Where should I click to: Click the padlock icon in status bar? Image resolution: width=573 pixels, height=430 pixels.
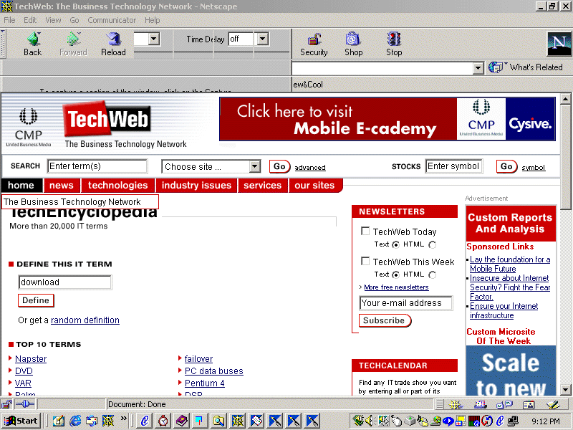click(6, 404)
